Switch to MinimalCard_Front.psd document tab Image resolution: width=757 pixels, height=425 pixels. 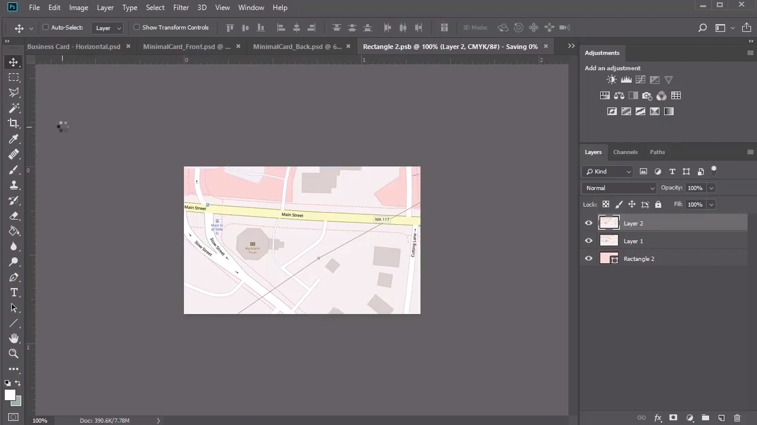(186, 47)
